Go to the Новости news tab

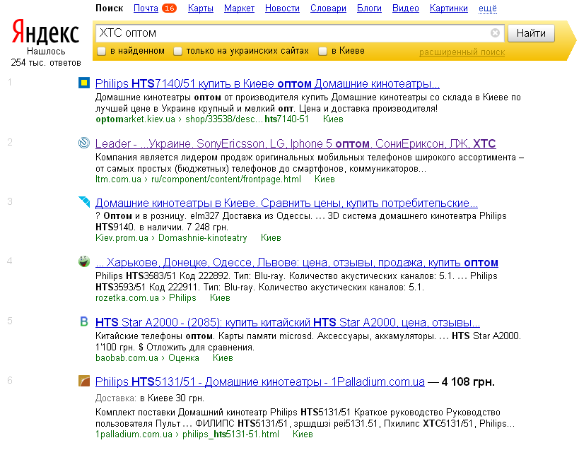[282, 8]
